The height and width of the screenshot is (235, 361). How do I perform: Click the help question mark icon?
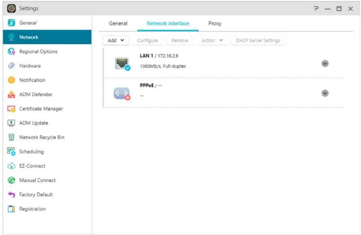(x=317, y=9)
